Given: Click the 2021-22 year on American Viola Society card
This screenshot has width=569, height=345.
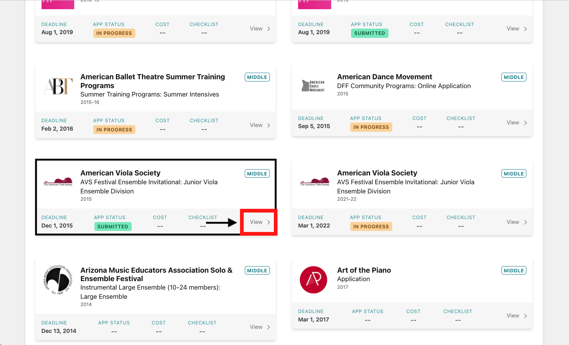Looking at the screenshot, I should tap(347, 199).
